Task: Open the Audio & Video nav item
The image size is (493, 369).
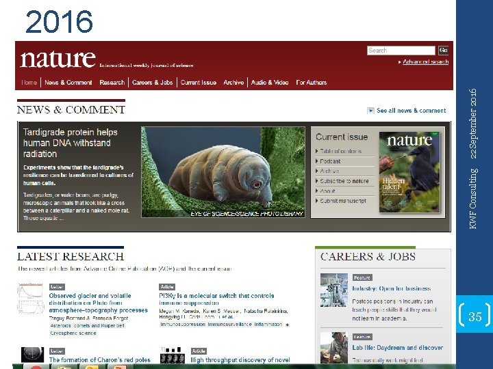Action: click(270, 83)
